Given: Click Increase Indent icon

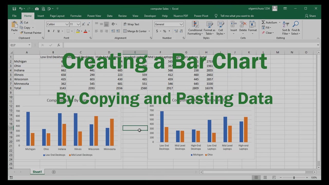Looking at the screenshot, I should coord(118,31).
